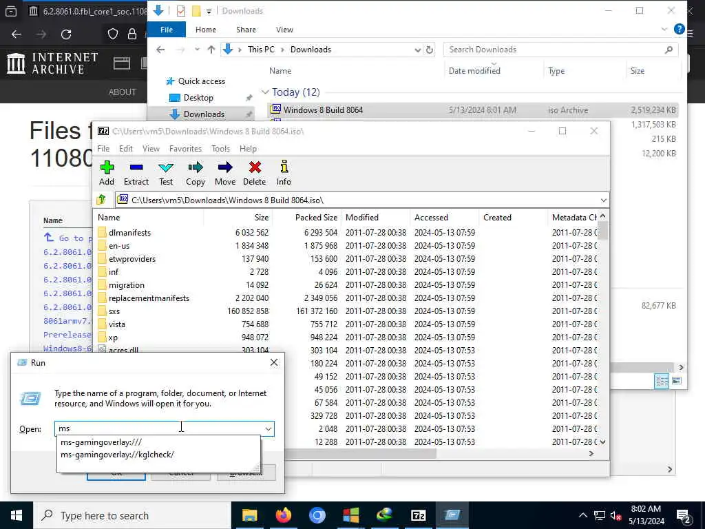Switch Explorer to details view
Image resolution: width=705 pixels, height=529 pixels.
[662, 381]
